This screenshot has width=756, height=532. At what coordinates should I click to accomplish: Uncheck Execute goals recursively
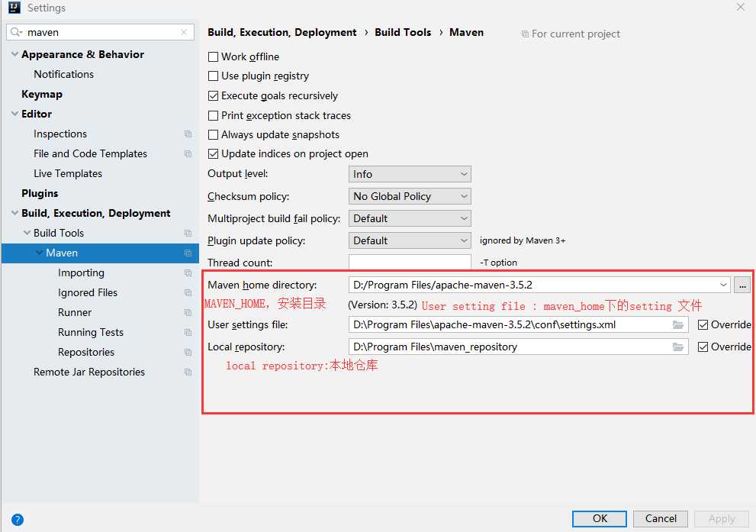click(x=214, y=96)
